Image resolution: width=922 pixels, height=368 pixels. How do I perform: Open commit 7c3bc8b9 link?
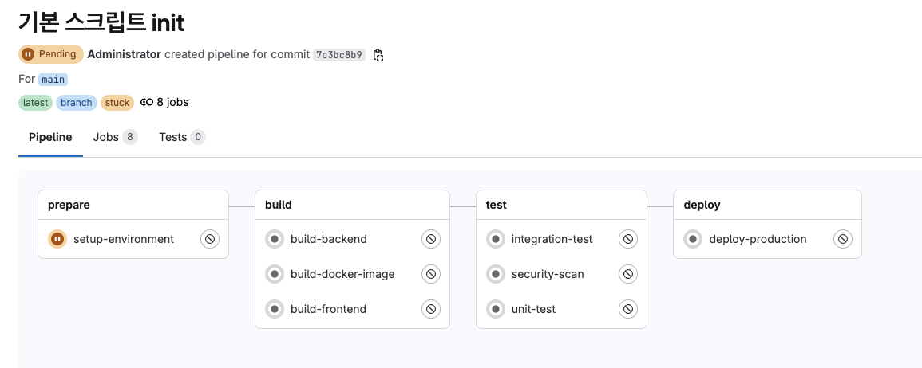point(339,55)
